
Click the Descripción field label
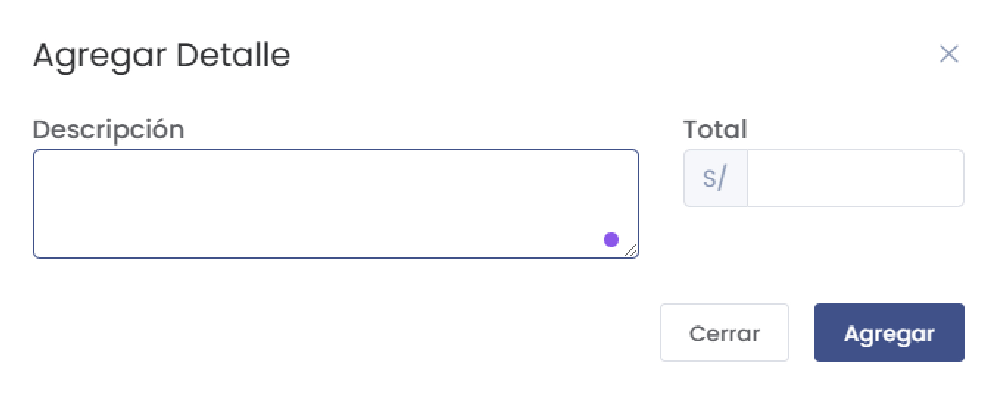coord(108,130)
